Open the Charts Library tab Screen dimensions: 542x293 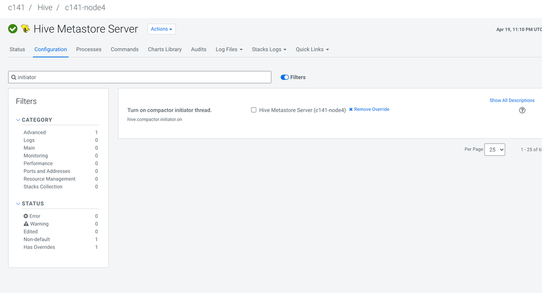click(x=165, y=49)
